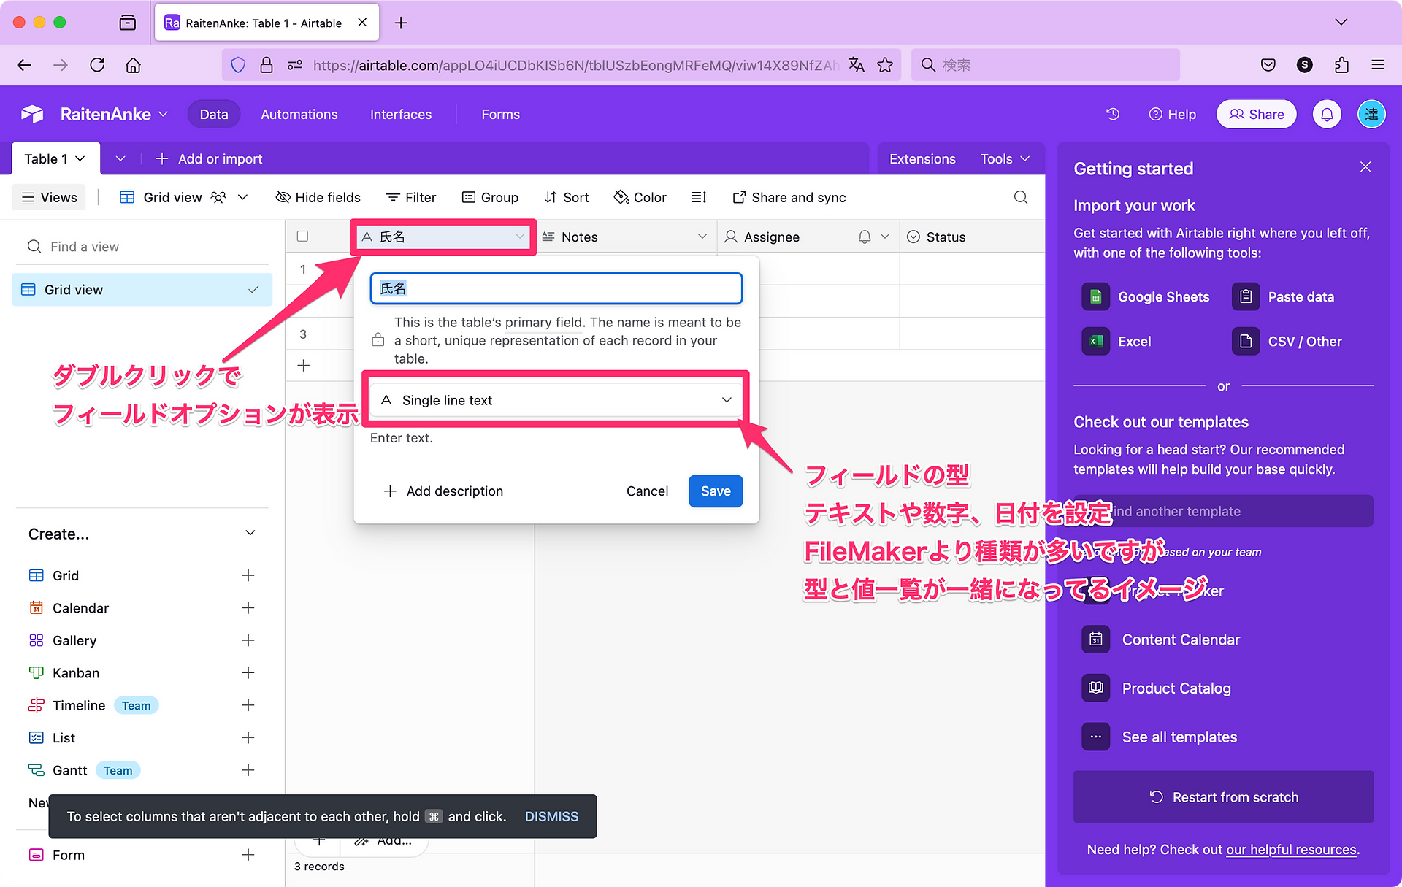This screenshot has height=887, width=1402.
Task: Switch to the Data tab
Action: [214, 114]
